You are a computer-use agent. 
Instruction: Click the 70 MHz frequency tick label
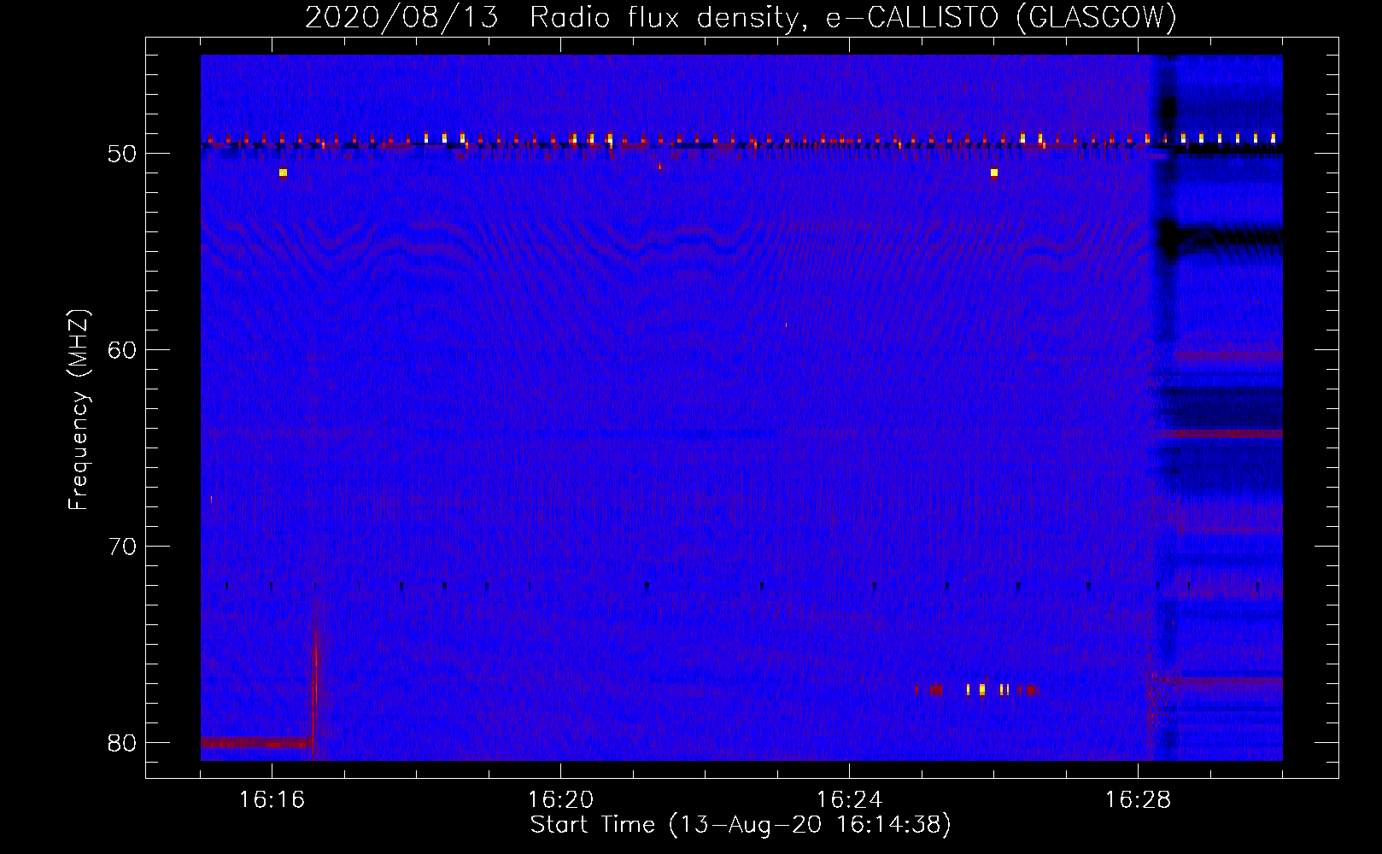(x=123, y=547)
